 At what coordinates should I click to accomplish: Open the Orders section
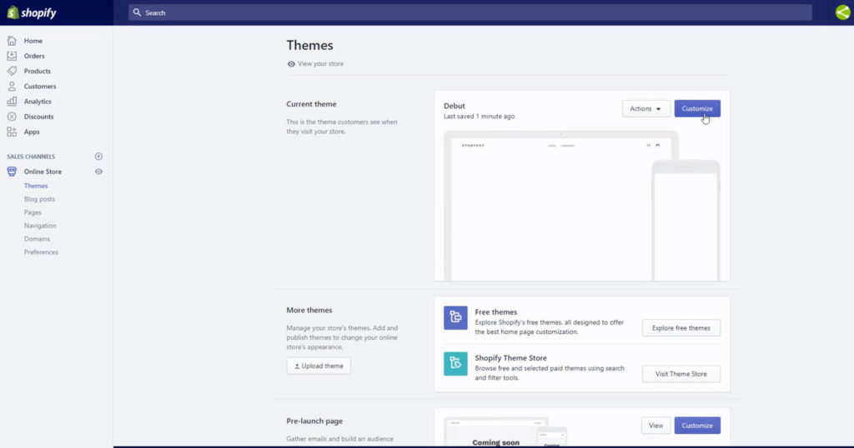[34, 56]
